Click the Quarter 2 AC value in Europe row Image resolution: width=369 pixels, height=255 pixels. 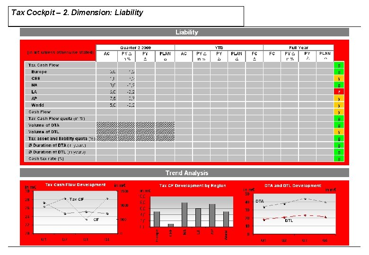[x=113, y=72]
